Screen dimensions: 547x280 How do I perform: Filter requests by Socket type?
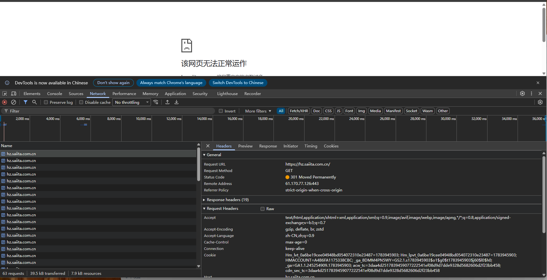point(412,111)
